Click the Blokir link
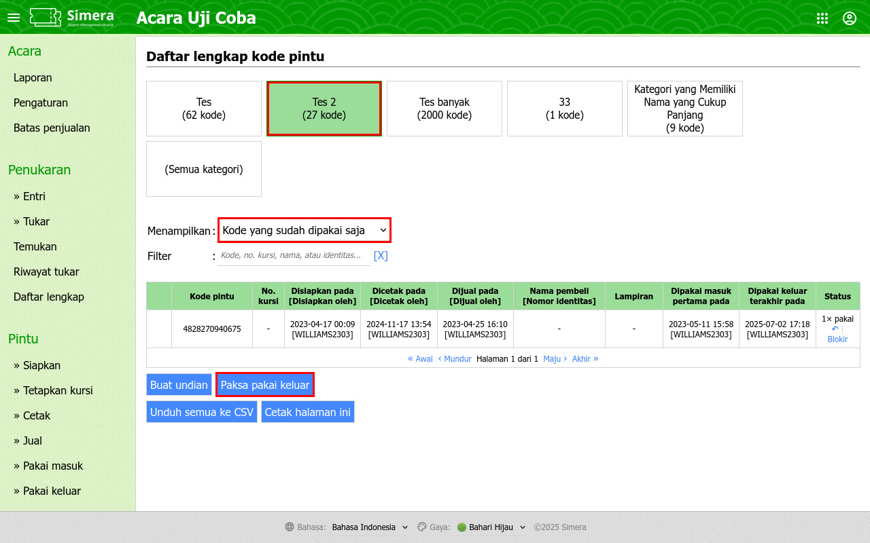Screen dimensions: 870x543 (837, 339)
